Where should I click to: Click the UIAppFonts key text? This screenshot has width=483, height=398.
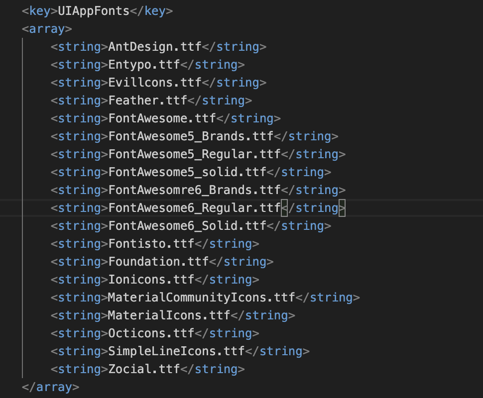click(x=94, y=11)
